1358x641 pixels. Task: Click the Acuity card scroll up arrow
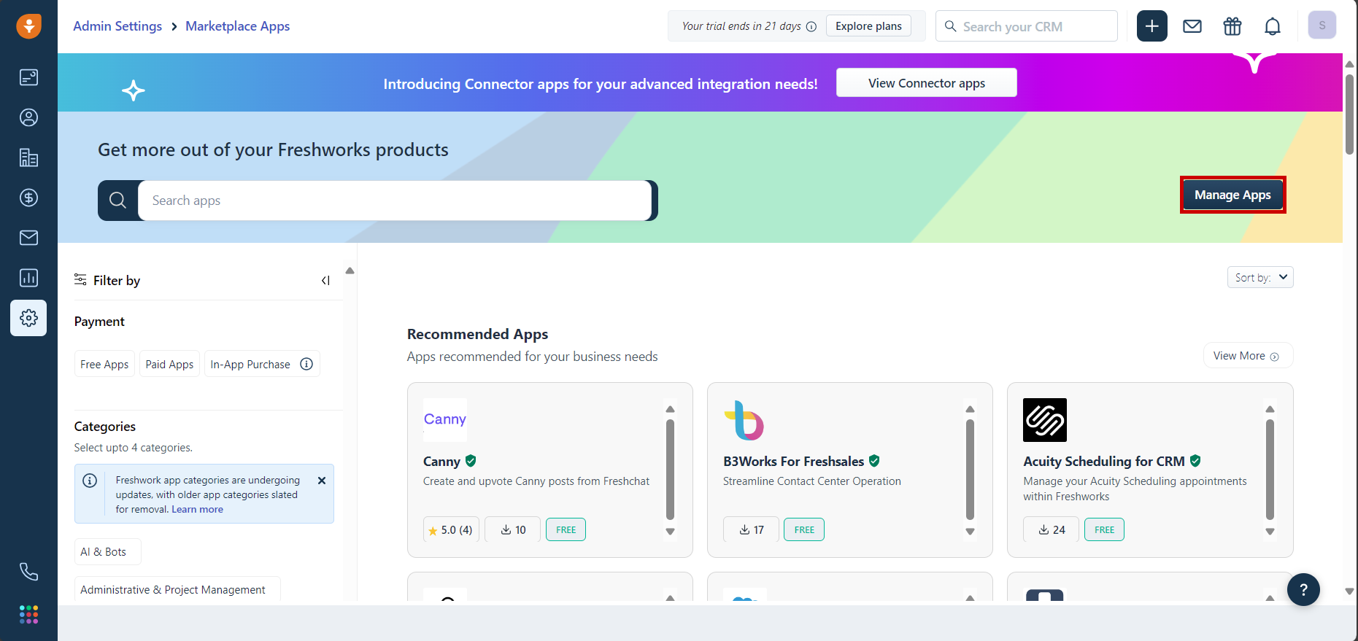[x=1270, y=409]
